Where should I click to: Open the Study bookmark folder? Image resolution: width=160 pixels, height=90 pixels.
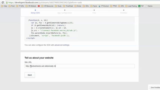tap(58, 6)
